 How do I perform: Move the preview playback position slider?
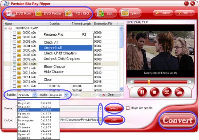[x=149, y=82]
